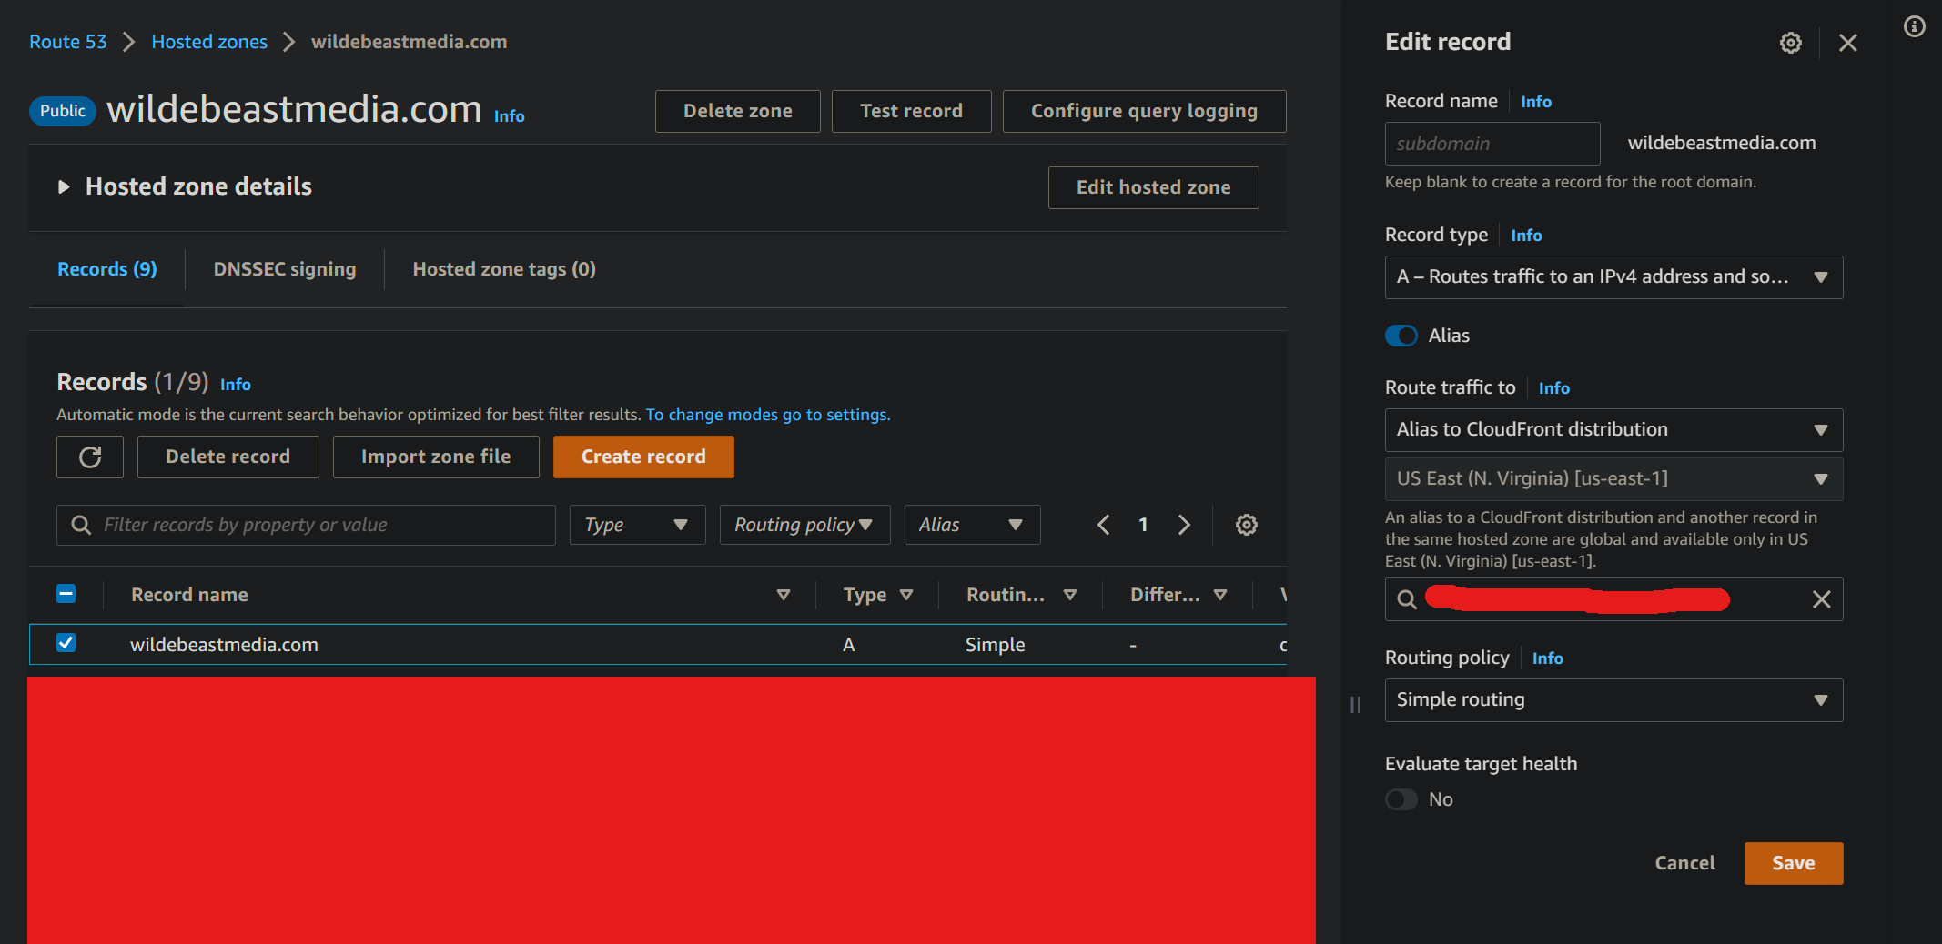Go to previous page of records

(1103, 525)
